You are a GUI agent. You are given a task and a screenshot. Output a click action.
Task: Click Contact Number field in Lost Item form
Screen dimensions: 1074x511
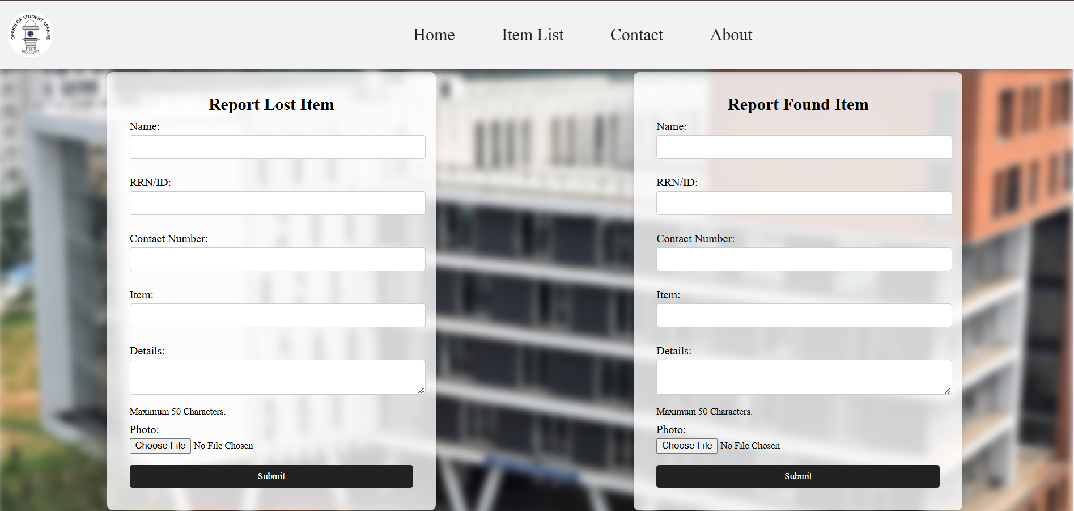277,259
